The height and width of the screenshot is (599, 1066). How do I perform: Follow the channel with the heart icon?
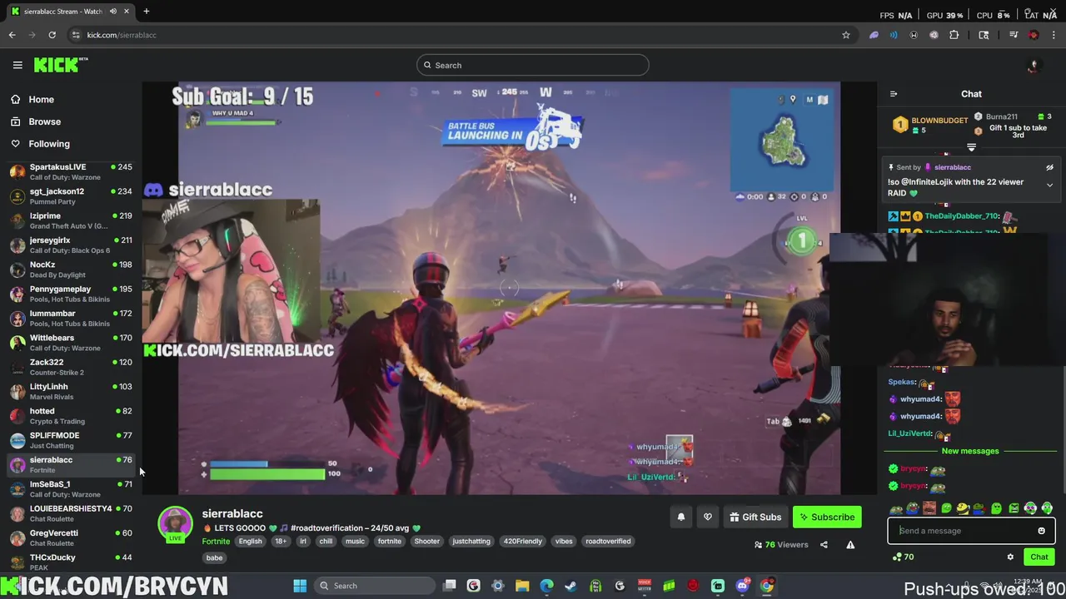(x=708, y=517)
